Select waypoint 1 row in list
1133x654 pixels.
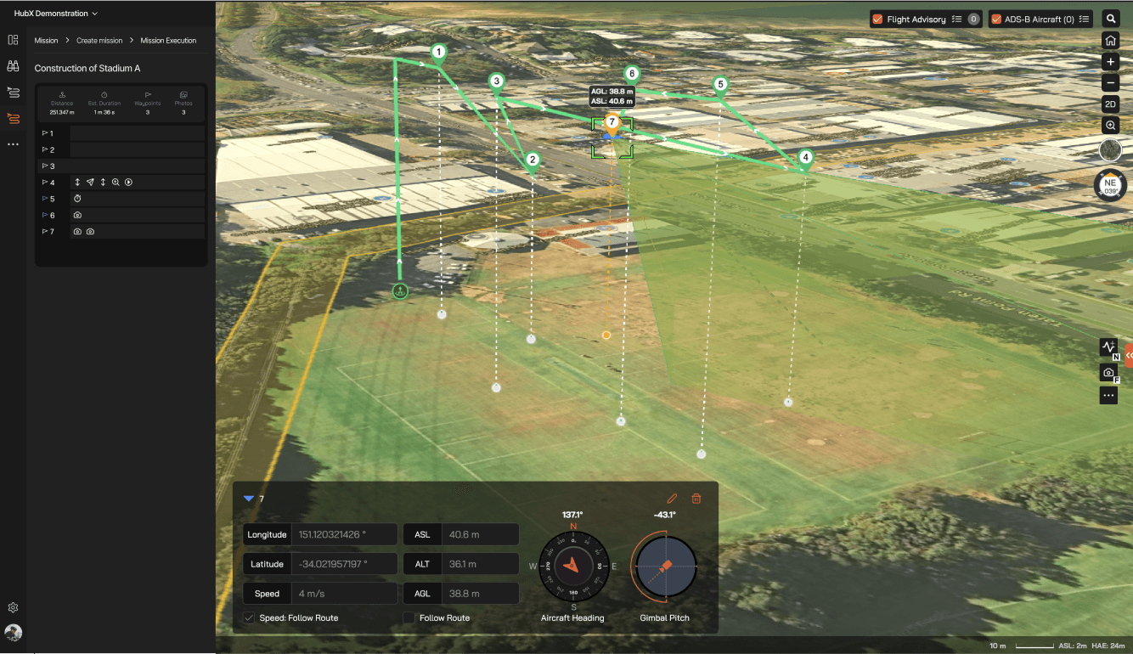pos(121,133)
